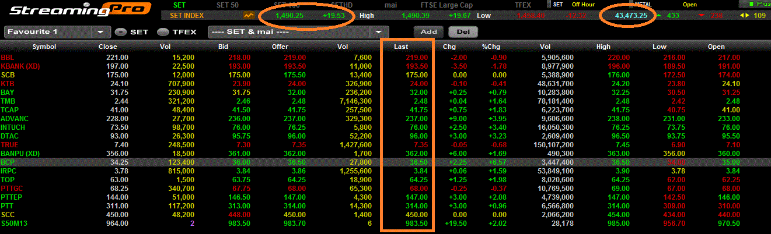The width and height of the screenshot is (771, 234).
Task: Select the PTTEP symbol
Action: [12, 197]
